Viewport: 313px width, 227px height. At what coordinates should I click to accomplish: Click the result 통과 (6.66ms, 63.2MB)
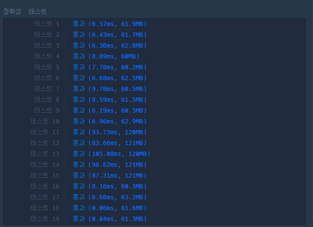coord(110,197)
